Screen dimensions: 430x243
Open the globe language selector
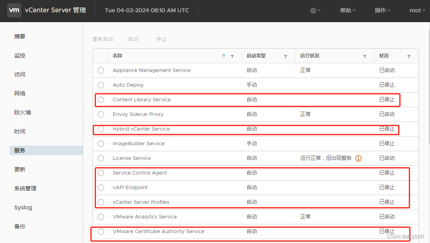tap(315, 10)
